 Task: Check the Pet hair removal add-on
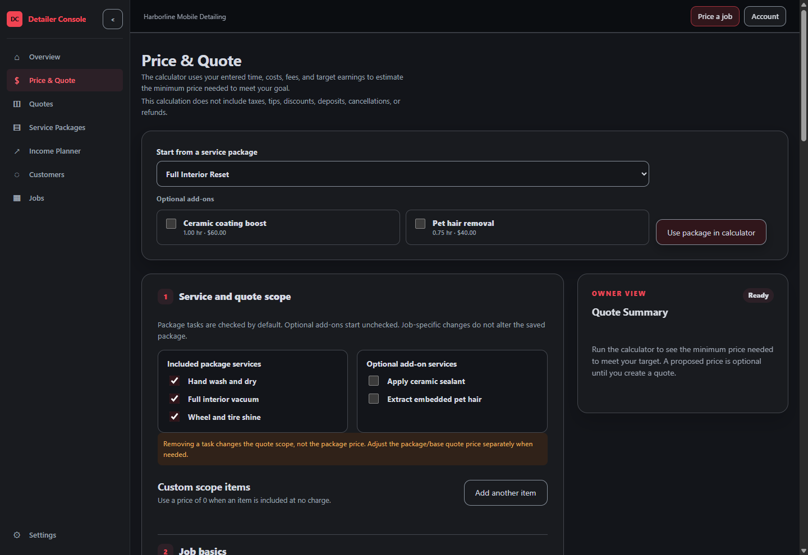[420, 224]
